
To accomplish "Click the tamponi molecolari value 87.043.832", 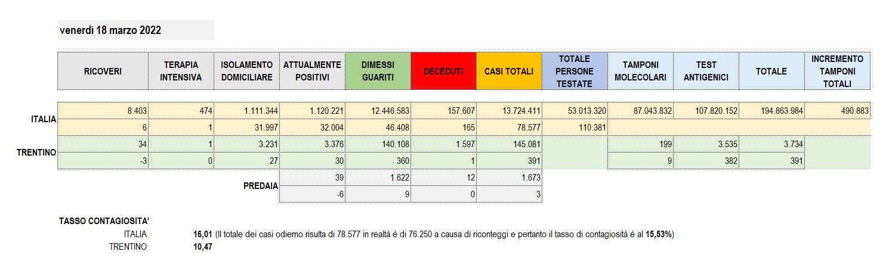I will (640, 111).
